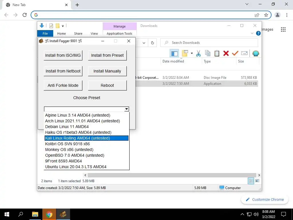The height and width of the screenshot is (220, 293).
Task: Click the Share this page icon
Action: (x=257, y=15)
